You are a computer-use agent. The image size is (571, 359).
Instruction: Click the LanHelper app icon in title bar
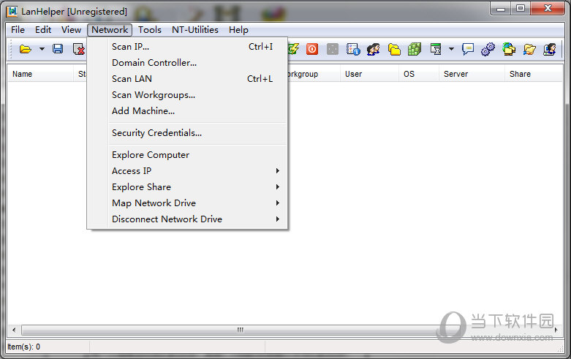(12, 11)
